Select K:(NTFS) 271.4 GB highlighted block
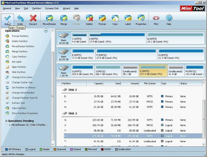207x157 pixels. 153,71
